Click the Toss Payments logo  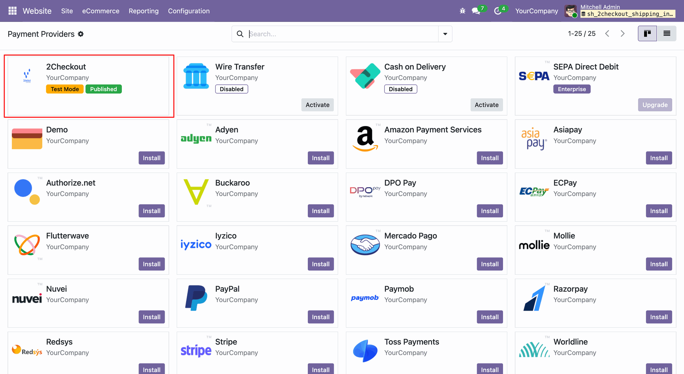365,351
